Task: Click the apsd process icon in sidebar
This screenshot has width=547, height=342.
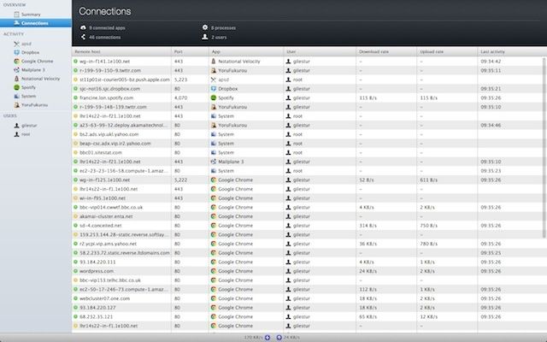Action: 15,44
